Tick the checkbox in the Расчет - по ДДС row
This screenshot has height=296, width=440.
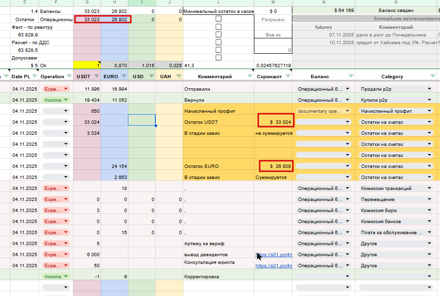(218, 42)
